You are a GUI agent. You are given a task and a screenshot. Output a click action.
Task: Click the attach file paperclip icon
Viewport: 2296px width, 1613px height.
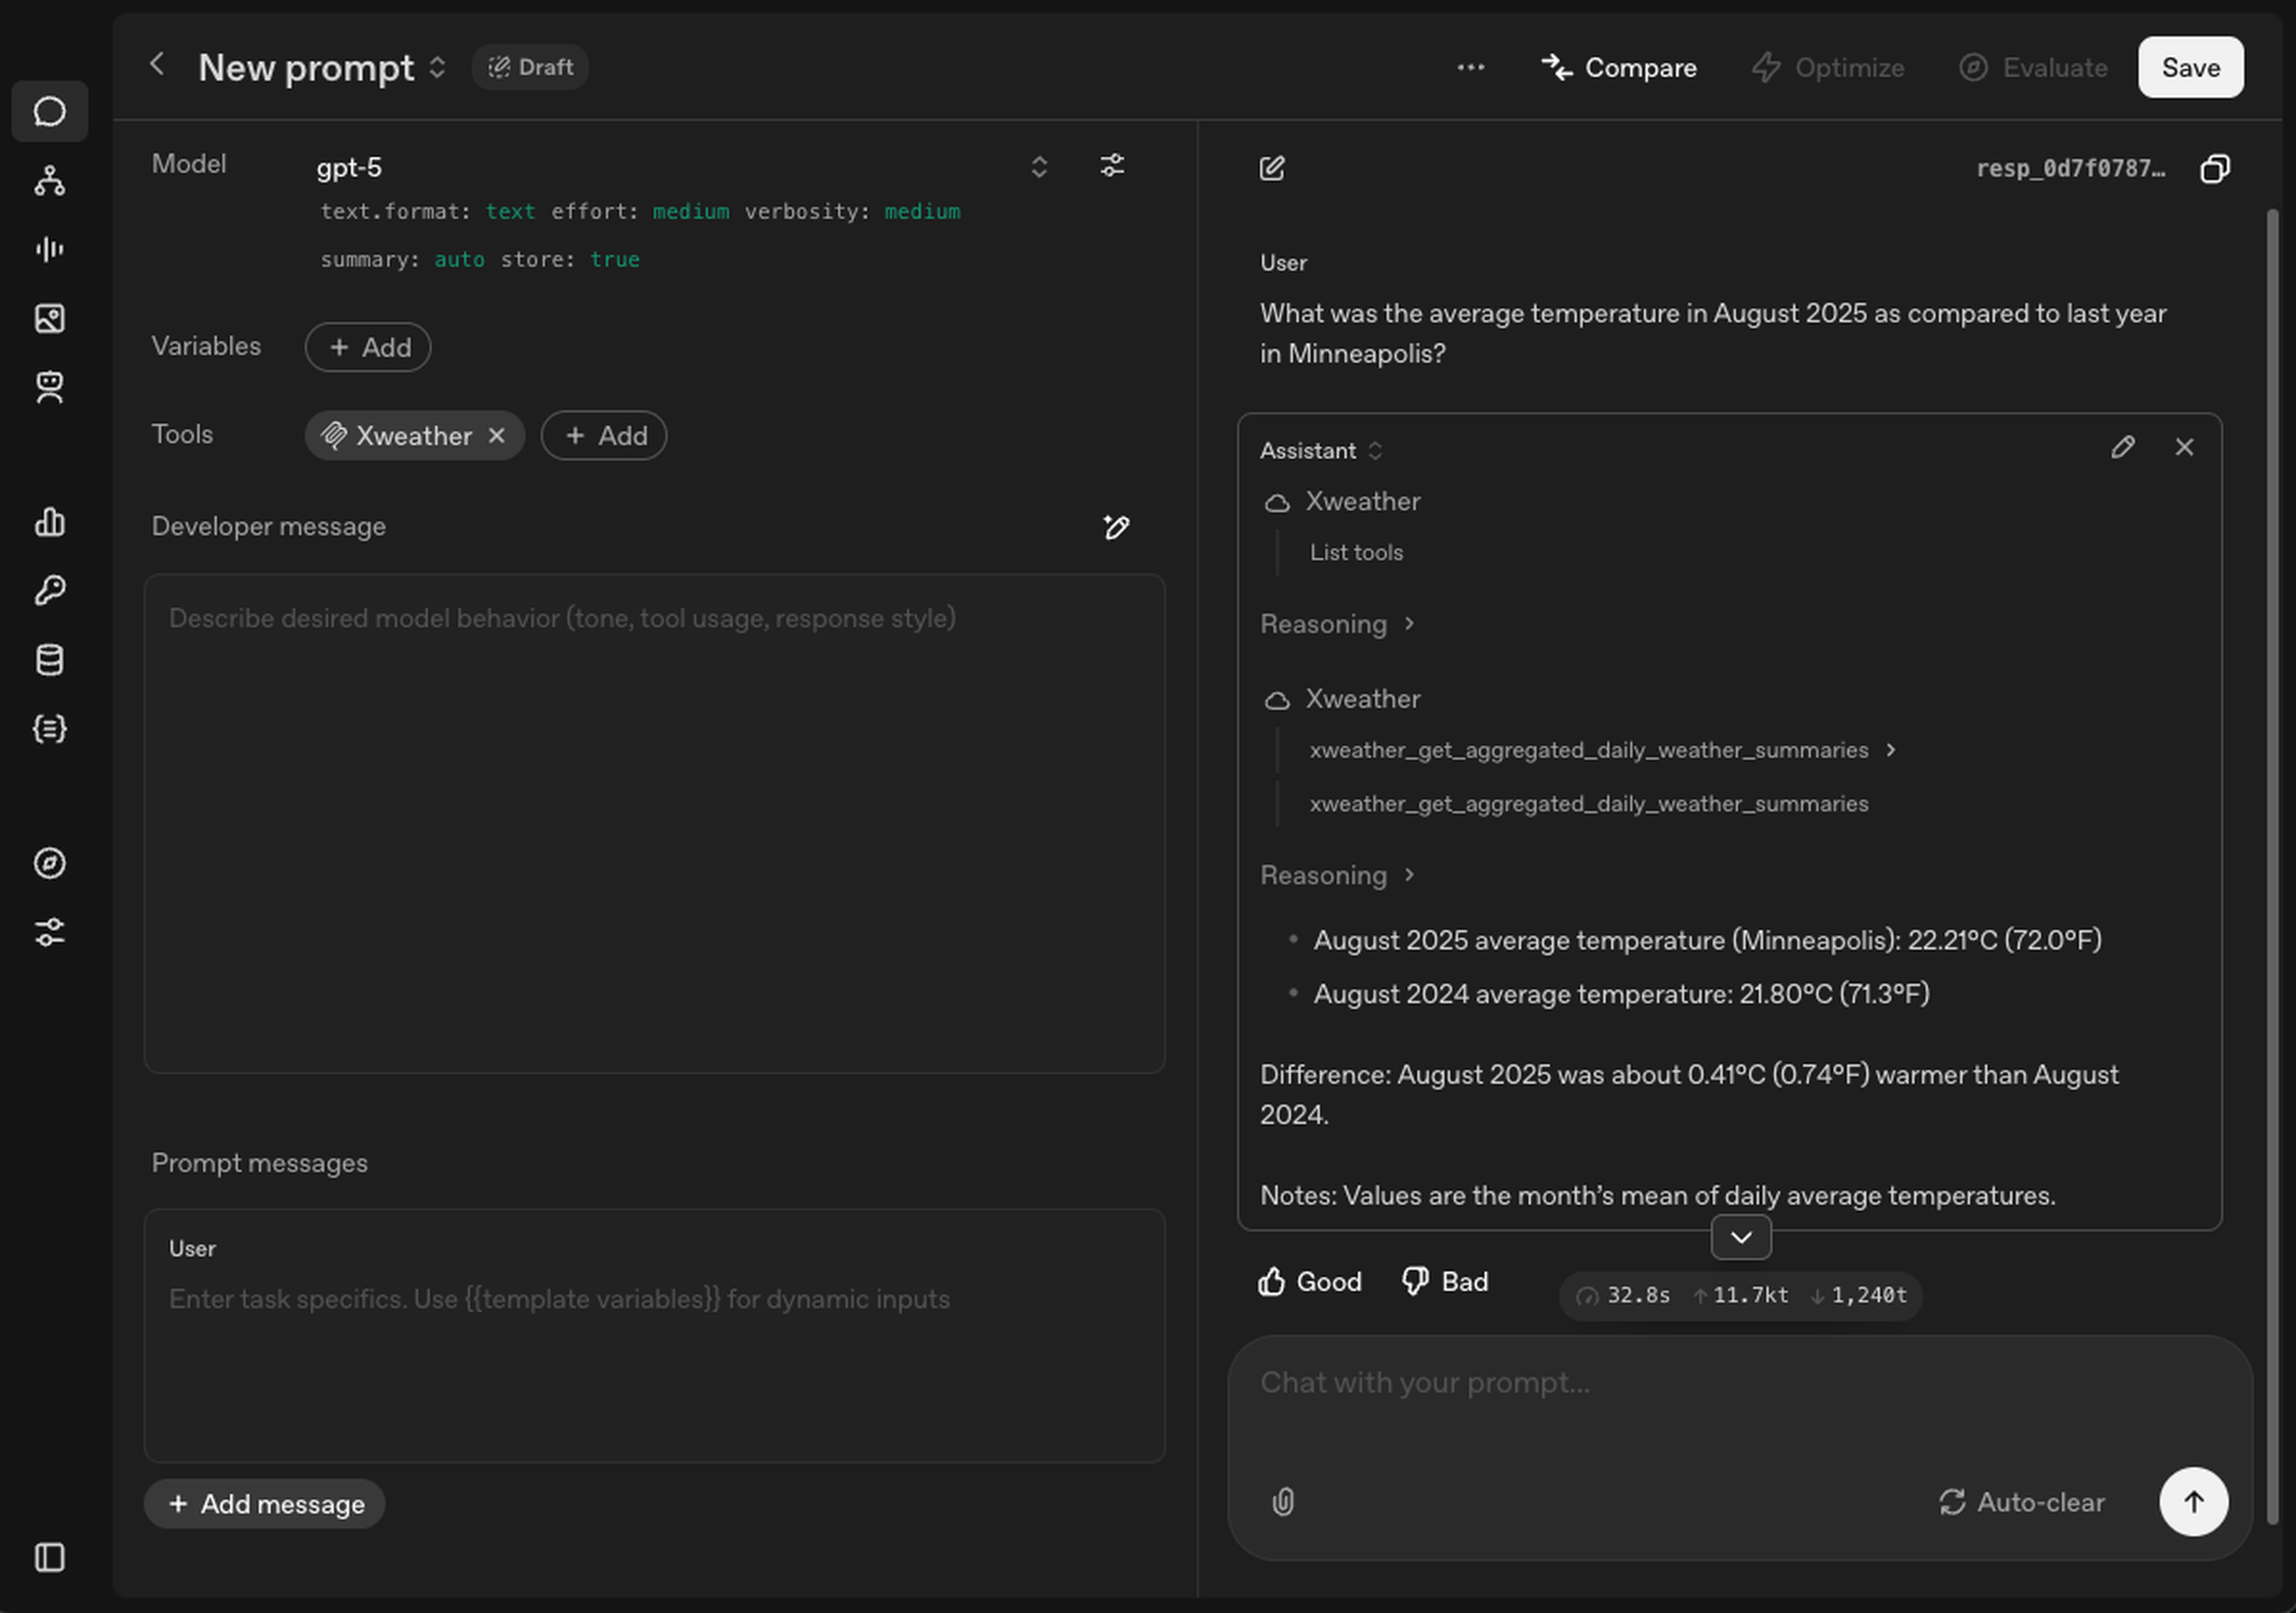[x=1283, y=1501]
